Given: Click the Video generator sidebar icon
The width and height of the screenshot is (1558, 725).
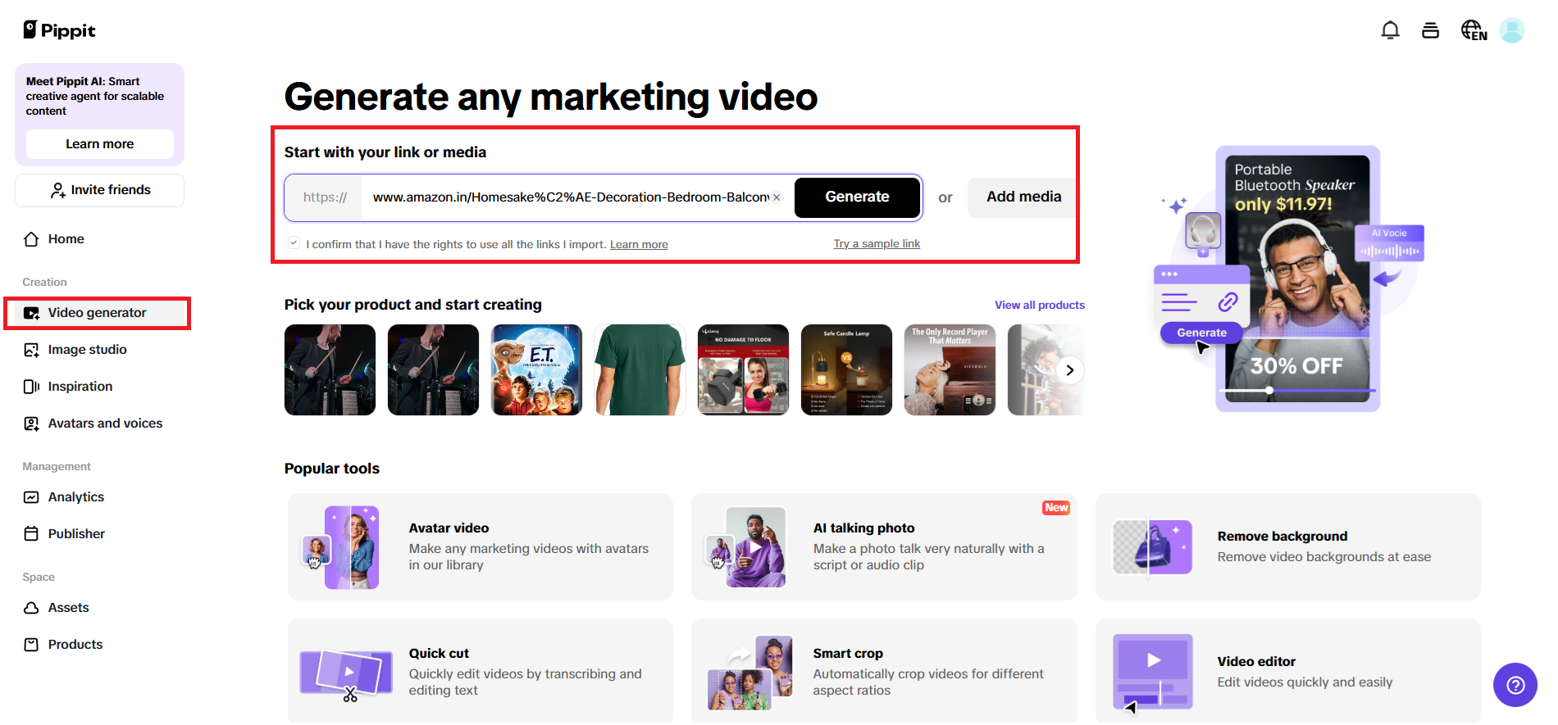Looking at the screenshot, I should point(31,313).
